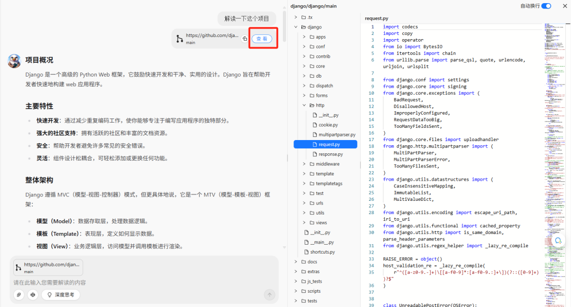This screenshot has width=571, height=307.
Task: Click the paperclip attachment icon
Action: pos(19,295)
